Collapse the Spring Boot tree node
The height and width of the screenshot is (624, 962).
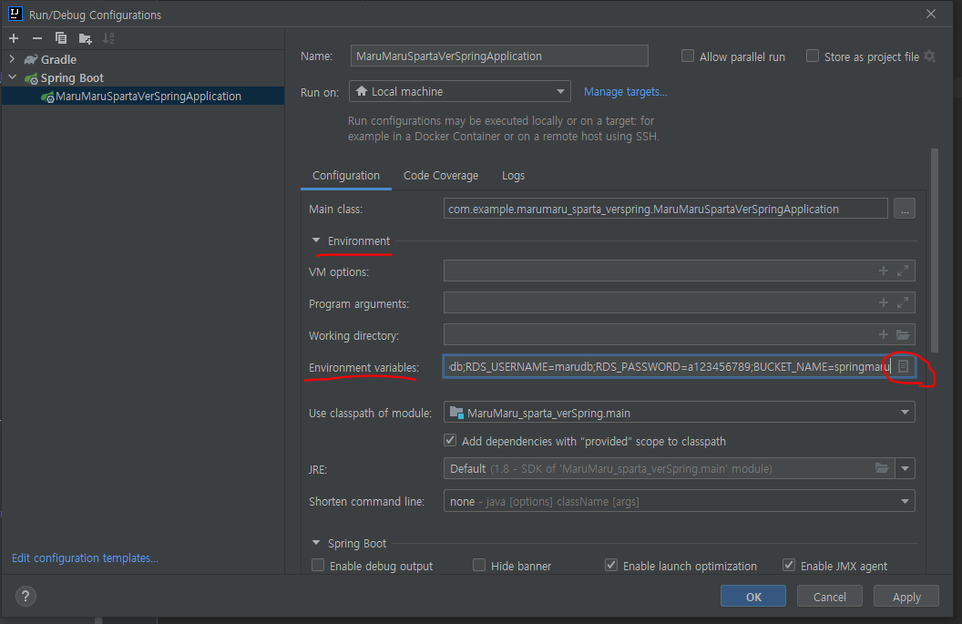click(12, 78)
